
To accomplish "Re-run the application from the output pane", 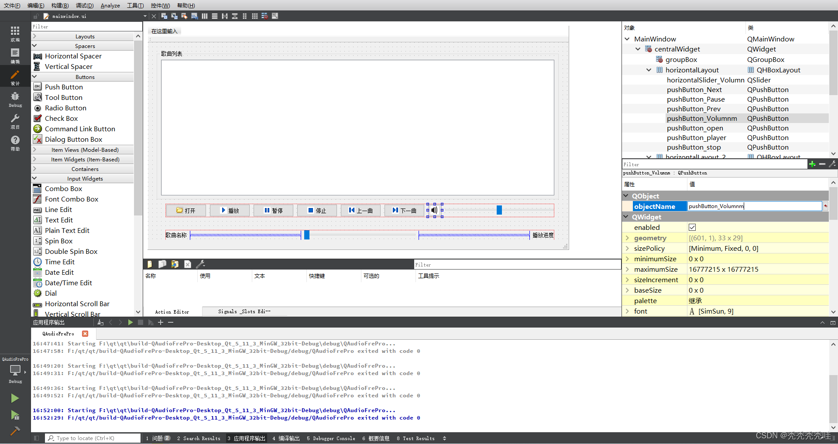I will (130, 322).
